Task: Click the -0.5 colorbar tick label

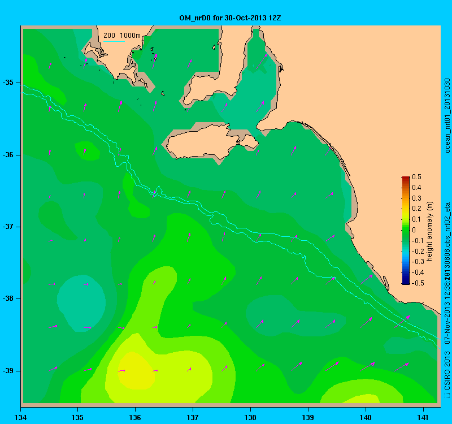Action: 418,283
